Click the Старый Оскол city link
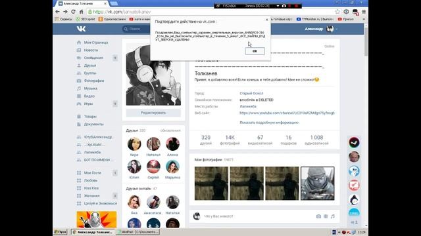Image resolution: width=421 pixels, height=236 pixels. coord(251,93)
